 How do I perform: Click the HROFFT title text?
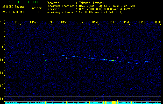(16, 2)
